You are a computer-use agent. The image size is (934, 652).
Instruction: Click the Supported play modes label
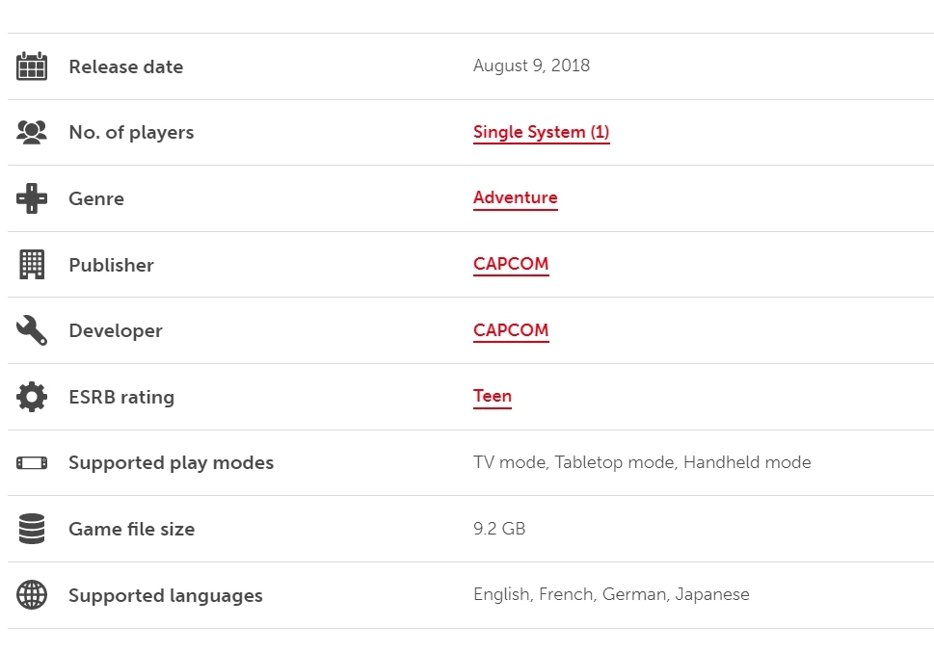(171, 462)
